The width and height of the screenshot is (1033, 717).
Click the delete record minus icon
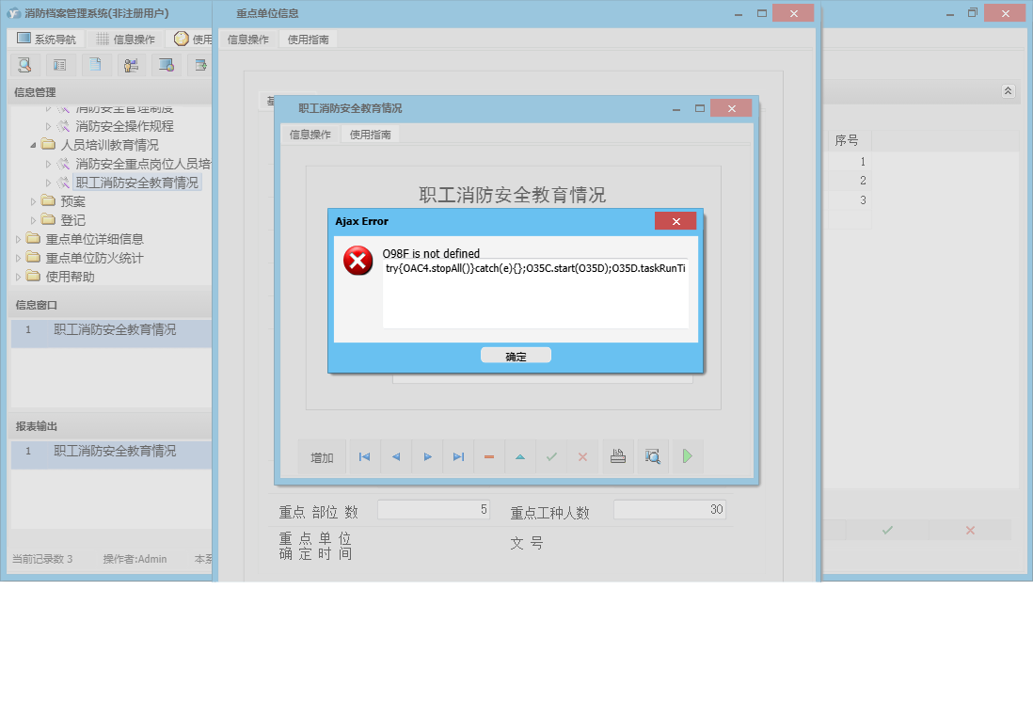pos(488,456)
